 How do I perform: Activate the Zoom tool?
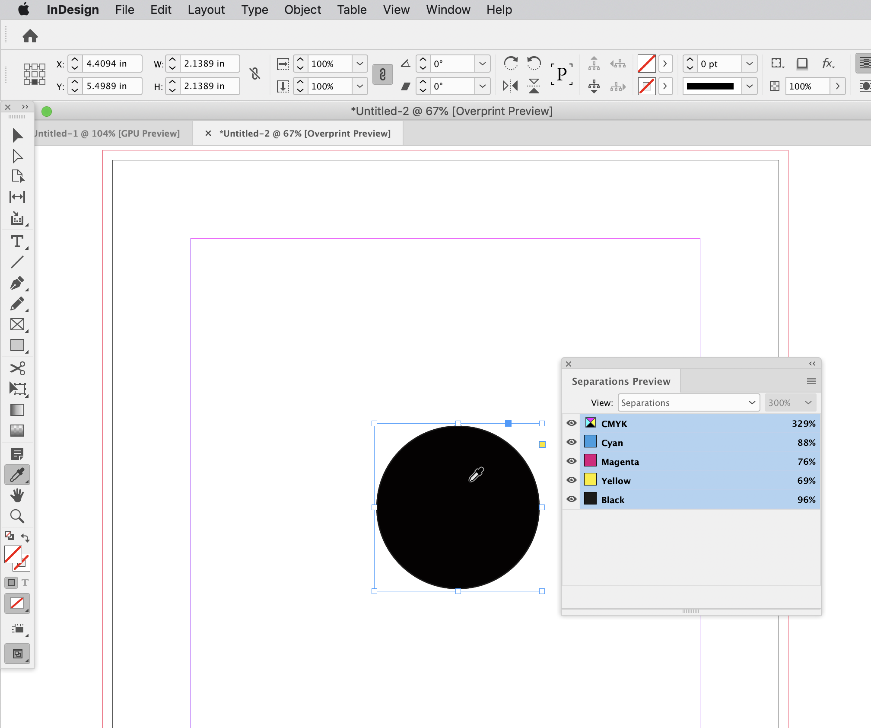tap(17, 516)
